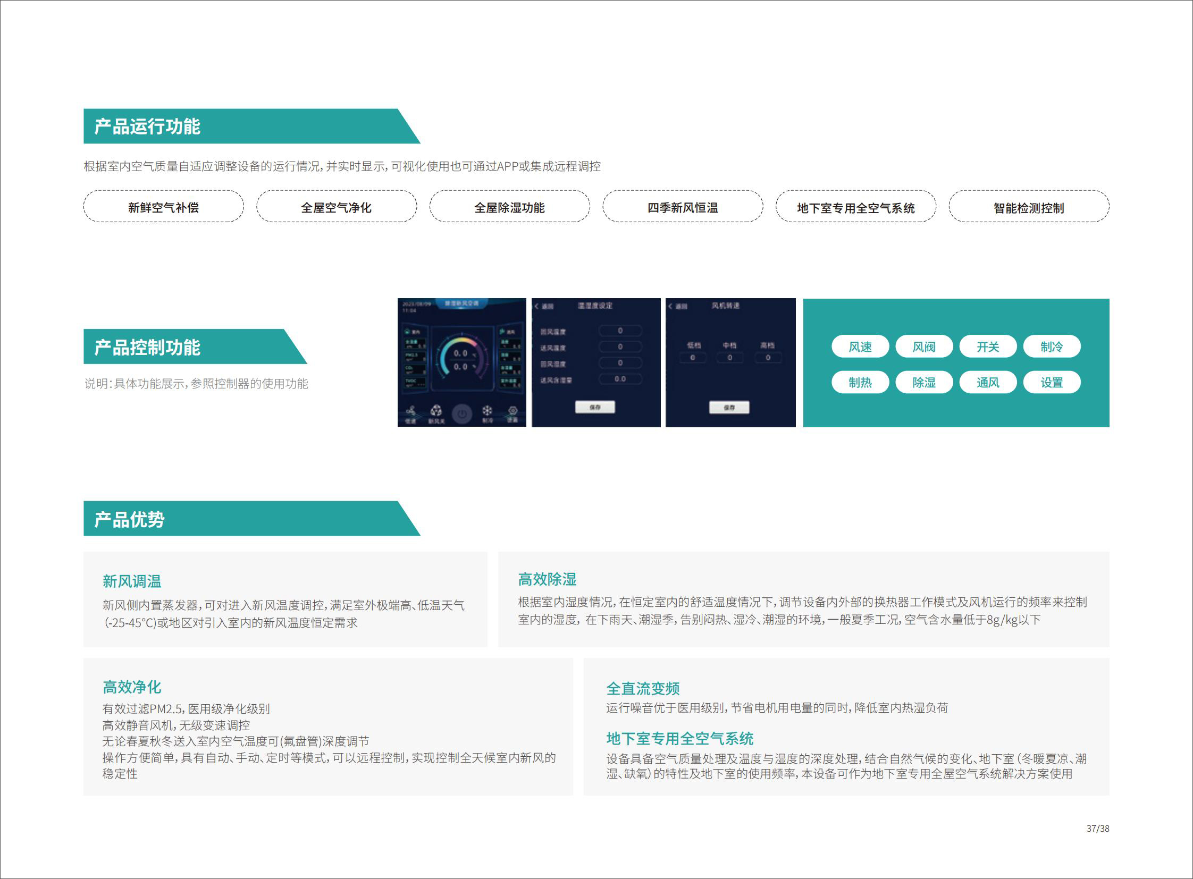This screenshot has height=879, width=1193.
Task: Select the 地下室专用全空气系统 feature tag
Action: click(x=856, y=206)
